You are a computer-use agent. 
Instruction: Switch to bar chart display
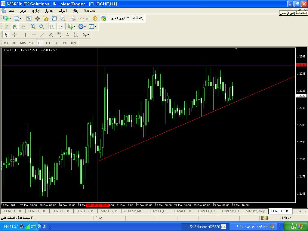(x=6, y=26)
